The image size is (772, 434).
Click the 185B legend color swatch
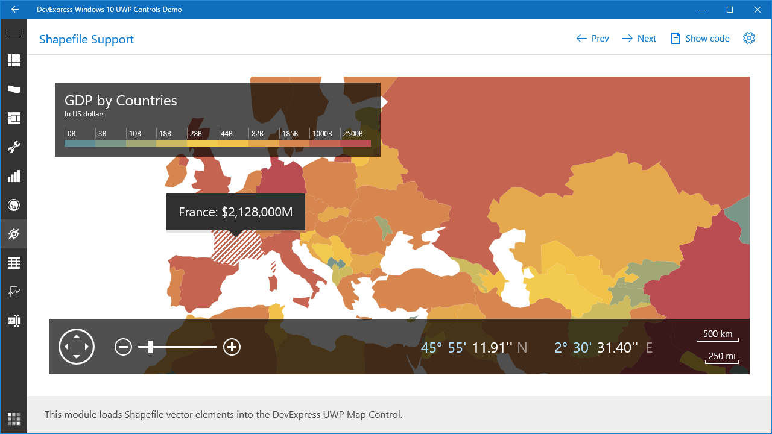(294, 143)
